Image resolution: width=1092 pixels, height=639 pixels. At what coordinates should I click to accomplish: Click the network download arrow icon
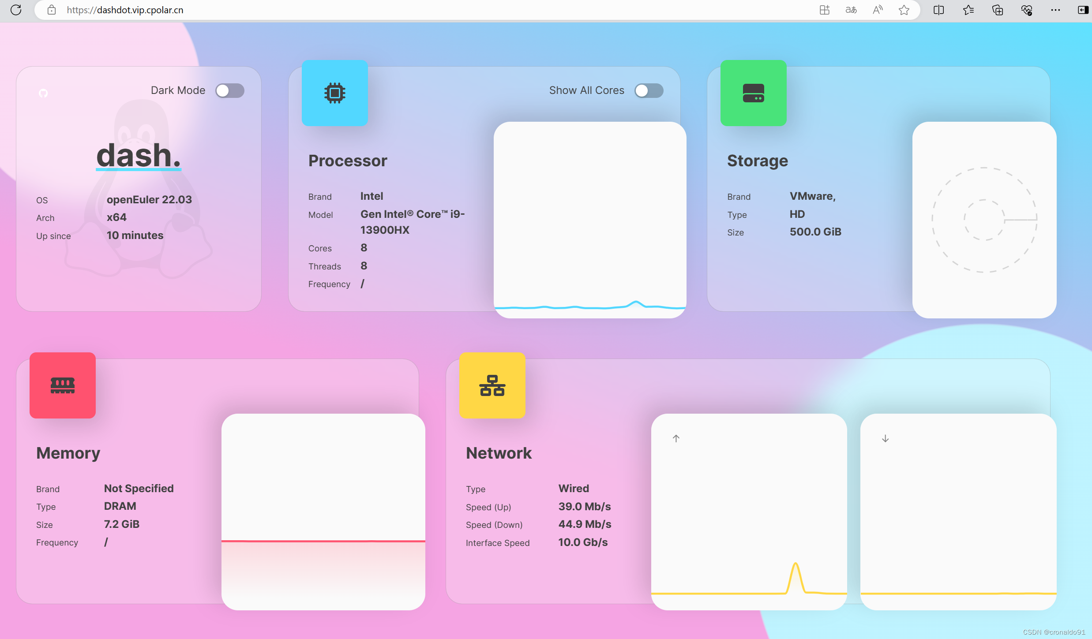[x=885, y=438]
